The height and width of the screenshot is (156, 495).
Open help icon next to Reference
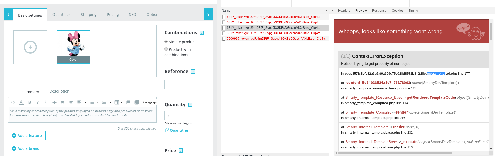click(x=193, y=72)
